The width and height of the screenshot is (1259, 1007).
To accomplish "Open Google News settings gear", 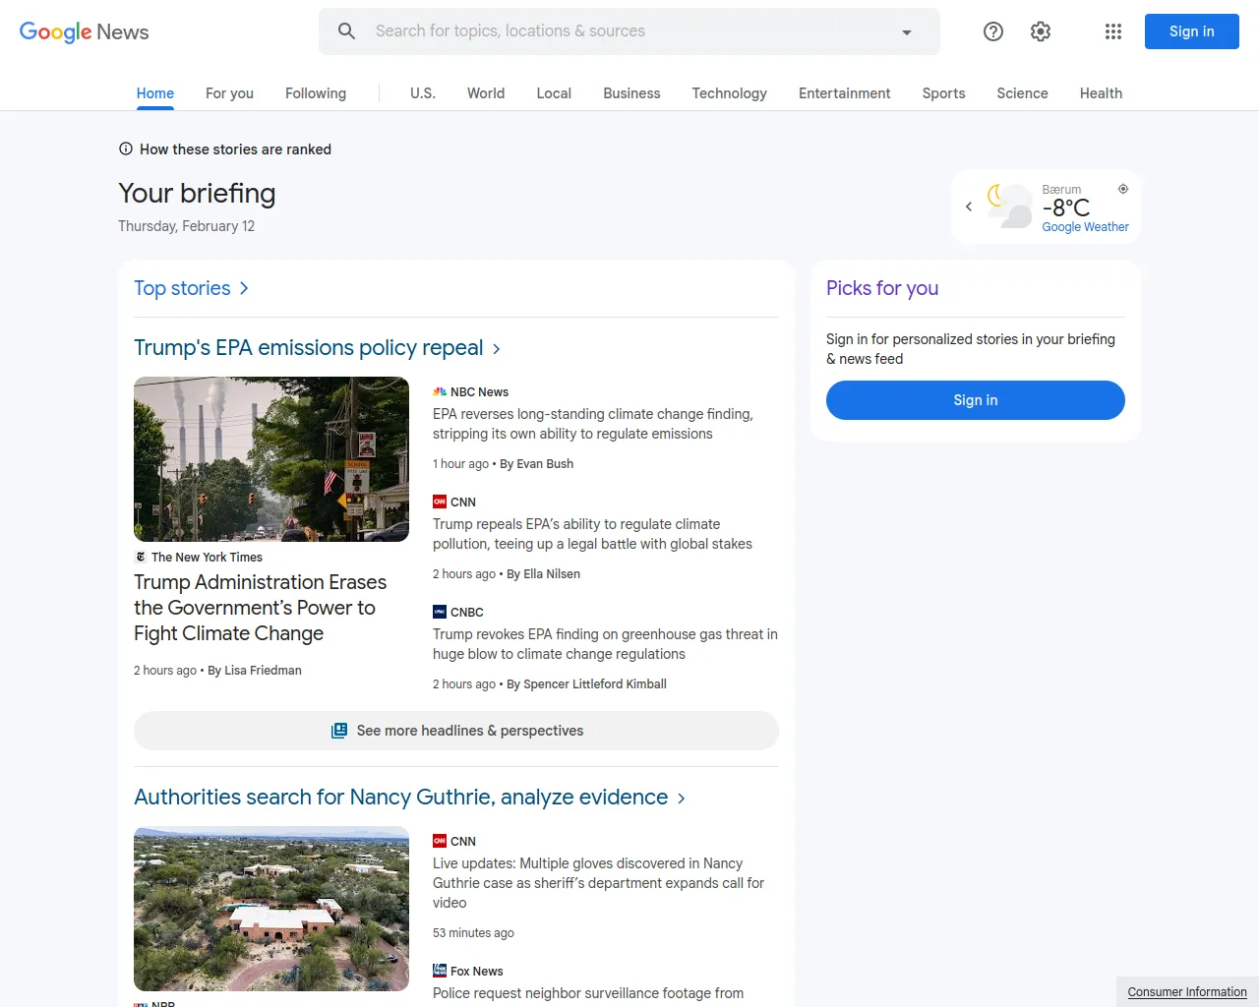I will tap(1040, 31).
